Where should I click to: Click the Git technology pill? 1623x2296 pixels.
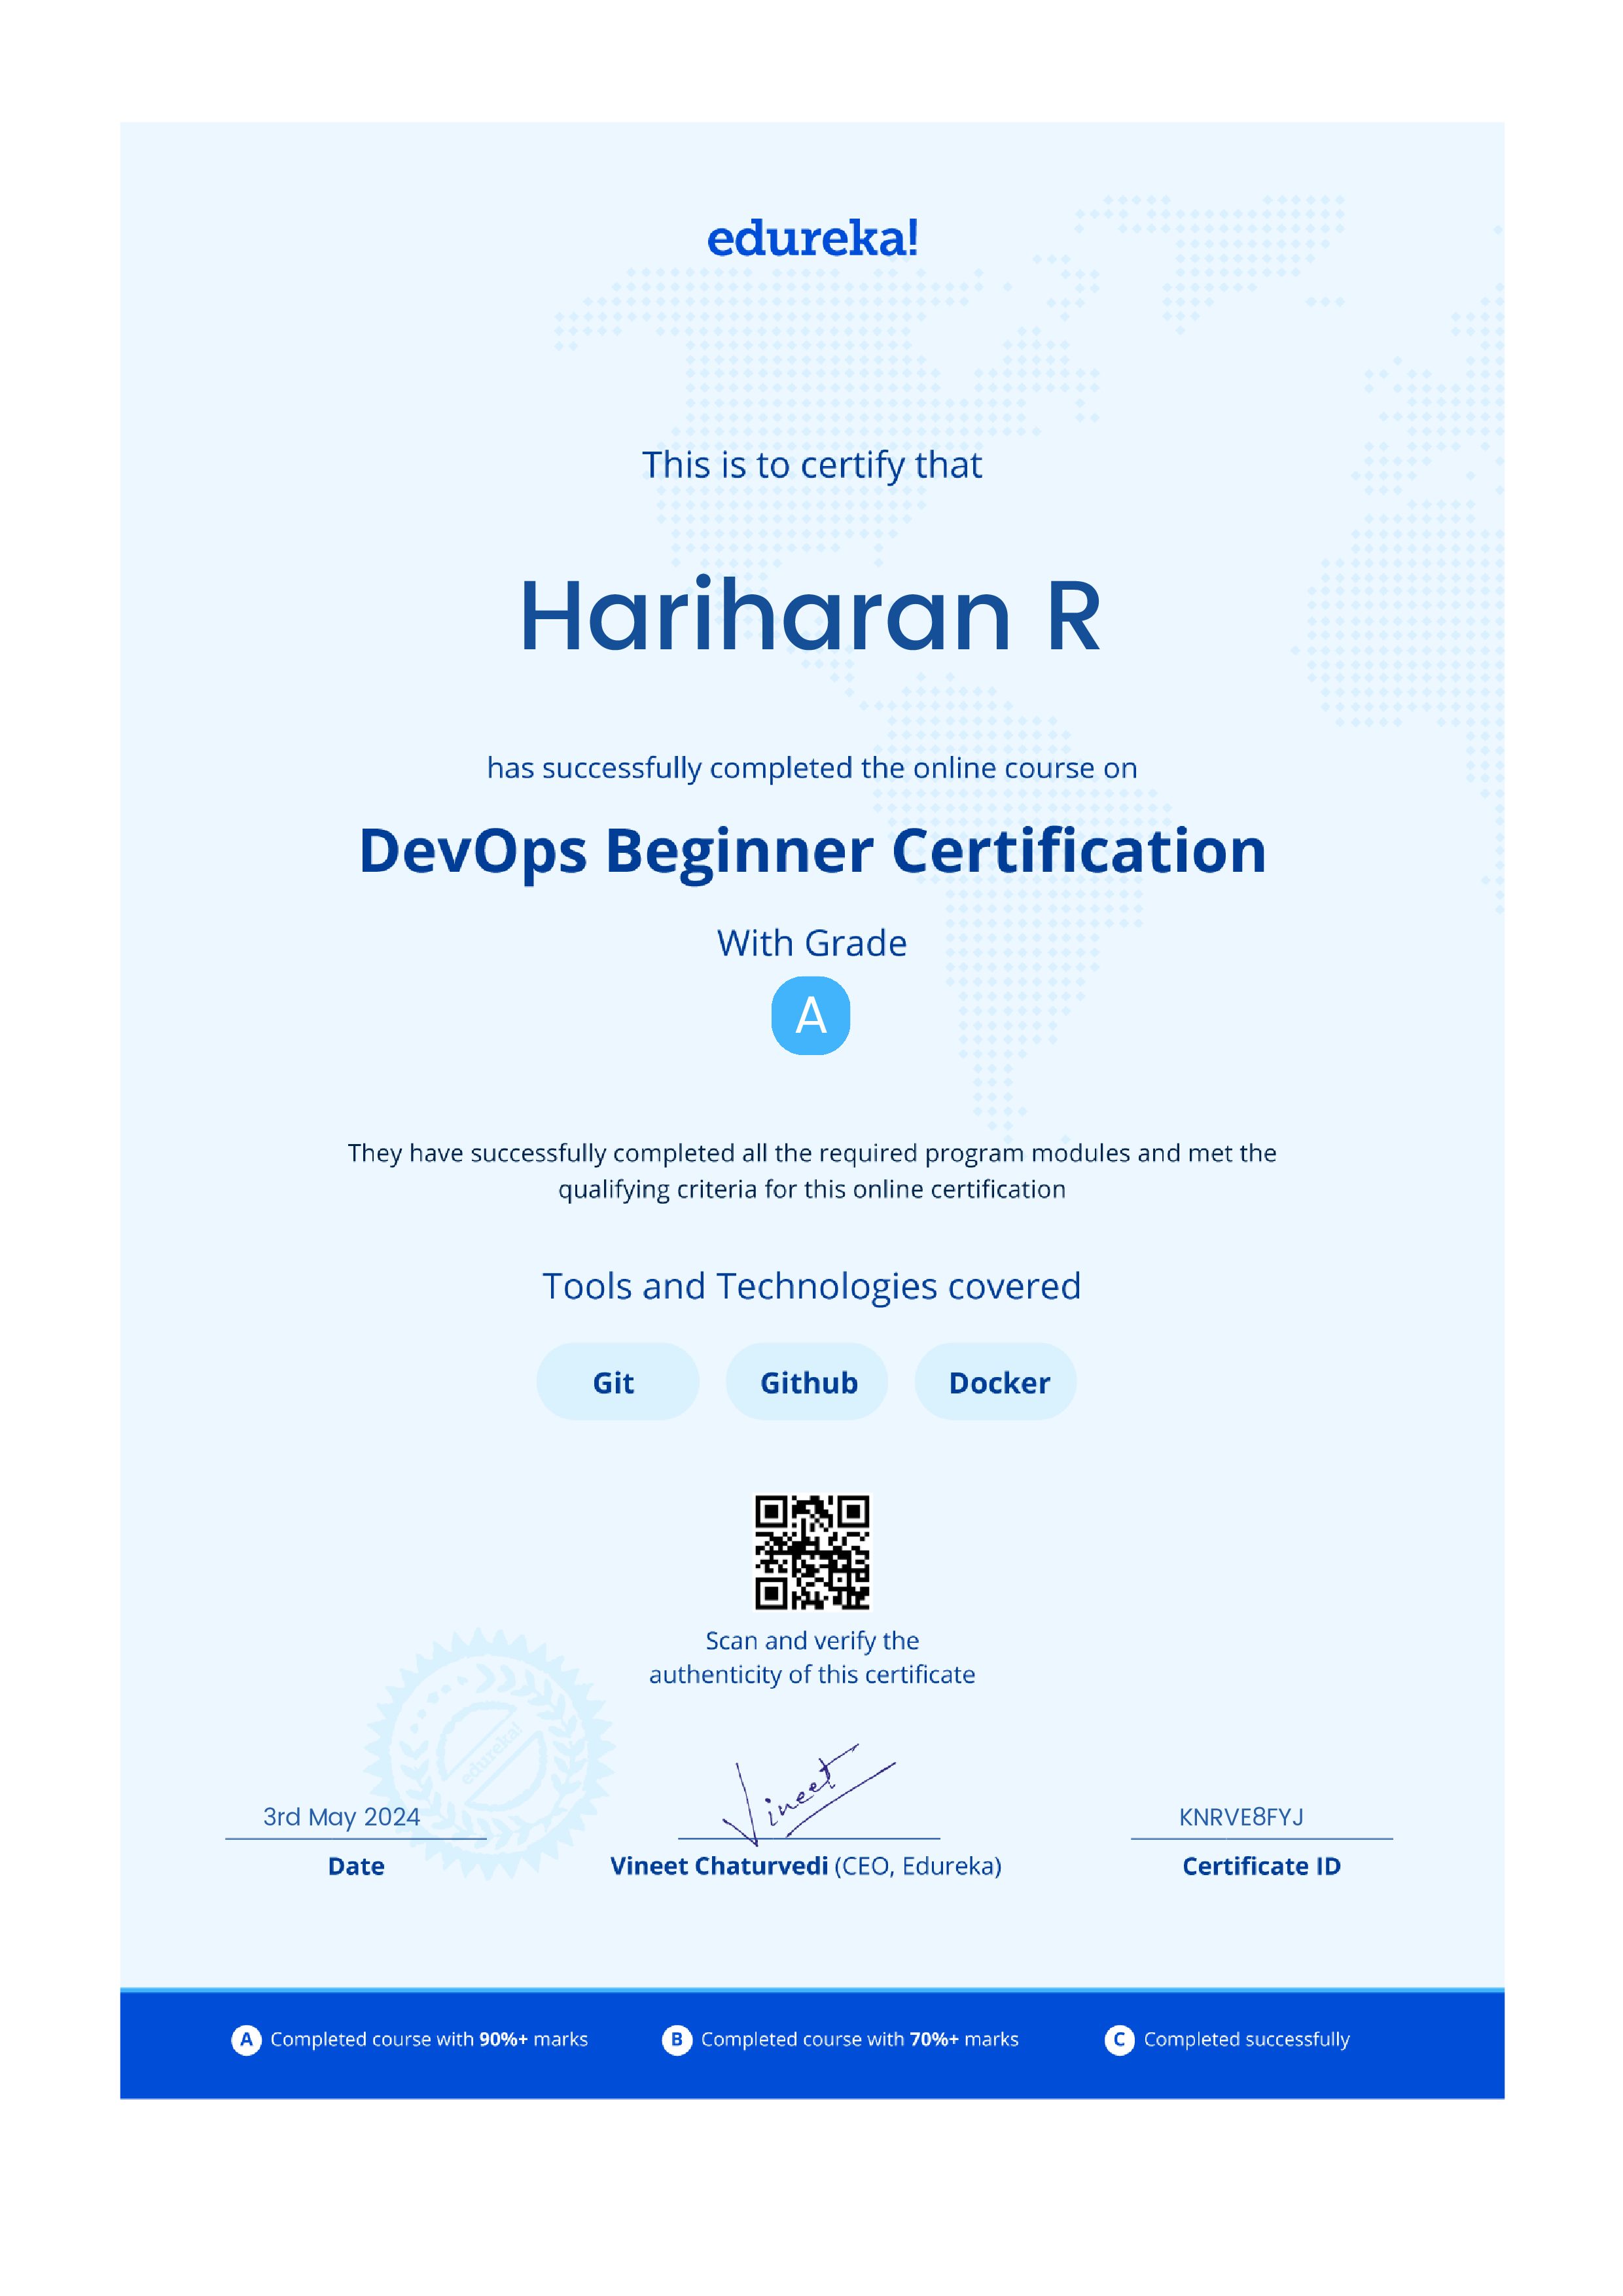pos(617,1381)
